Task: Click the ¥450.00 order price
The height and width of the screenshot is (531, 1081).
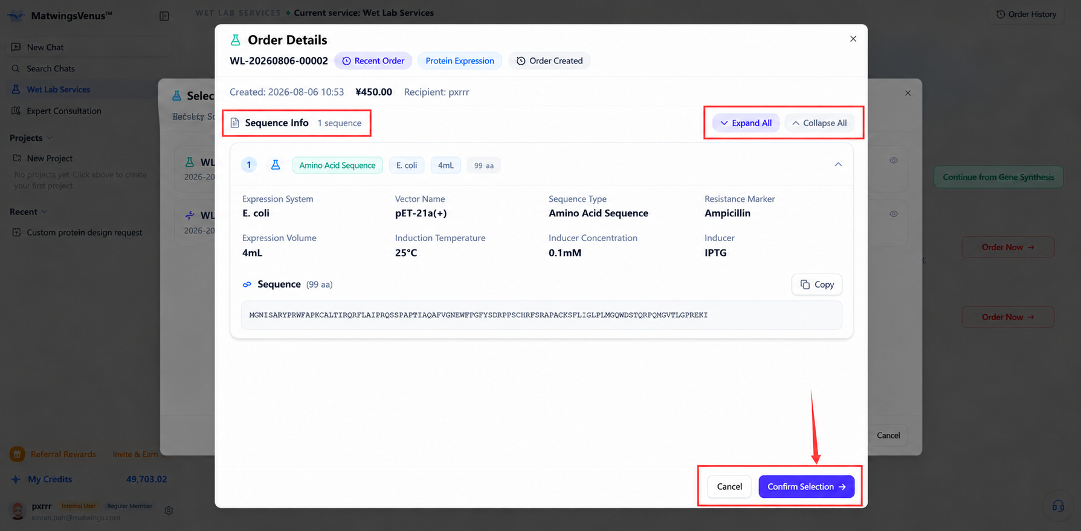Action: pos(374,92)
